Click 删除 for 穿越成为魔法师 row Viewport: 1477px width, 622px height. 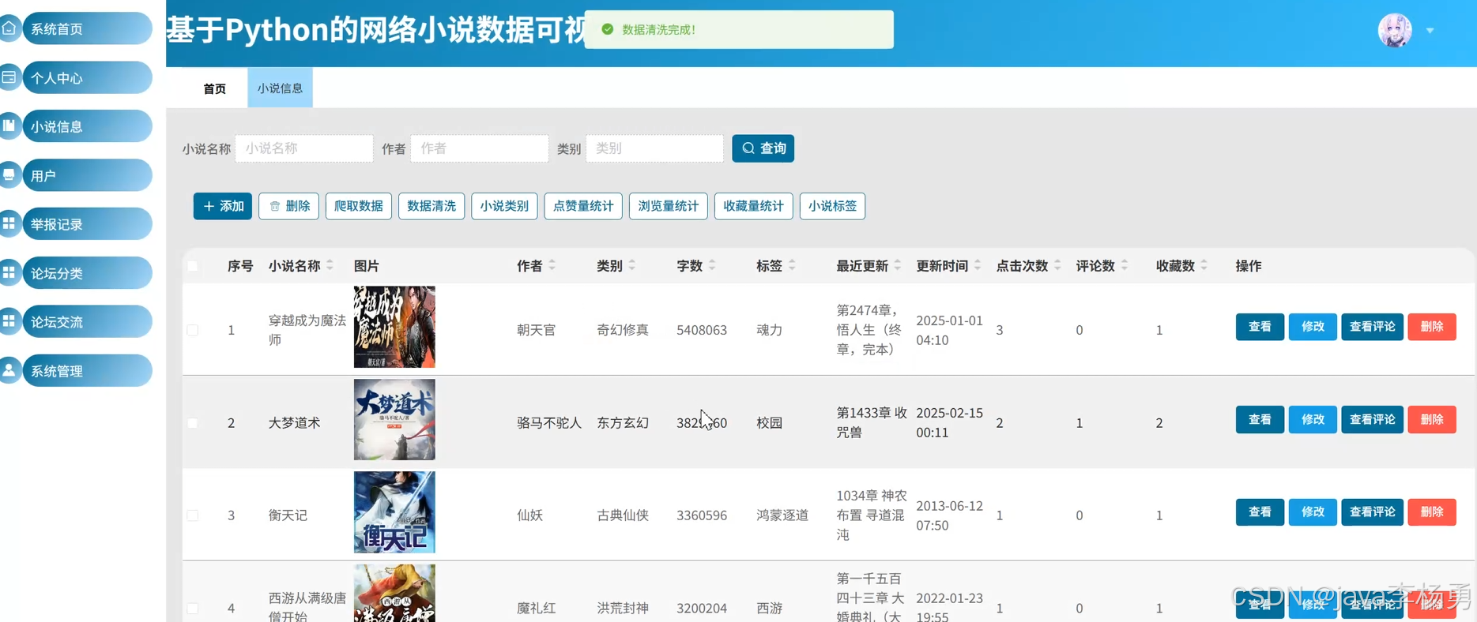(1432, 327)
